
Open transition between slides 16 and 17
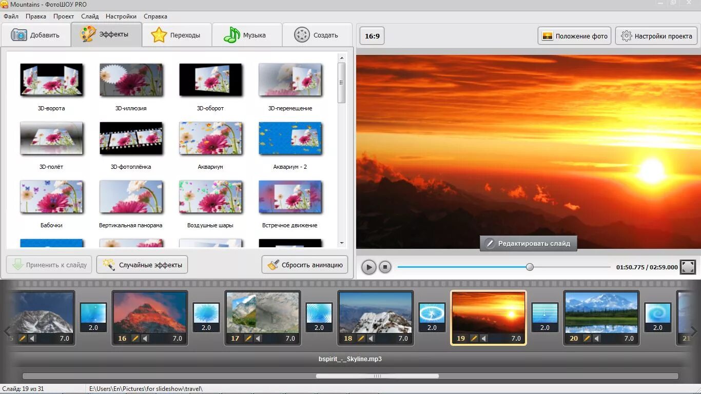206,317
